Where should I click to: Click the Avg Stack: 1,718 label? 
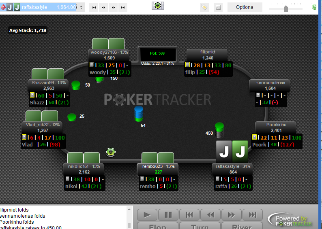pos(28,30)
